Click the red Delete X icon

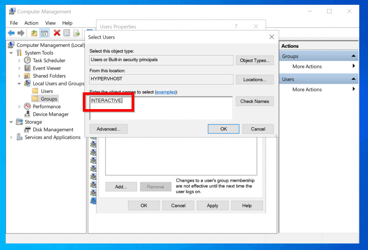57,33
